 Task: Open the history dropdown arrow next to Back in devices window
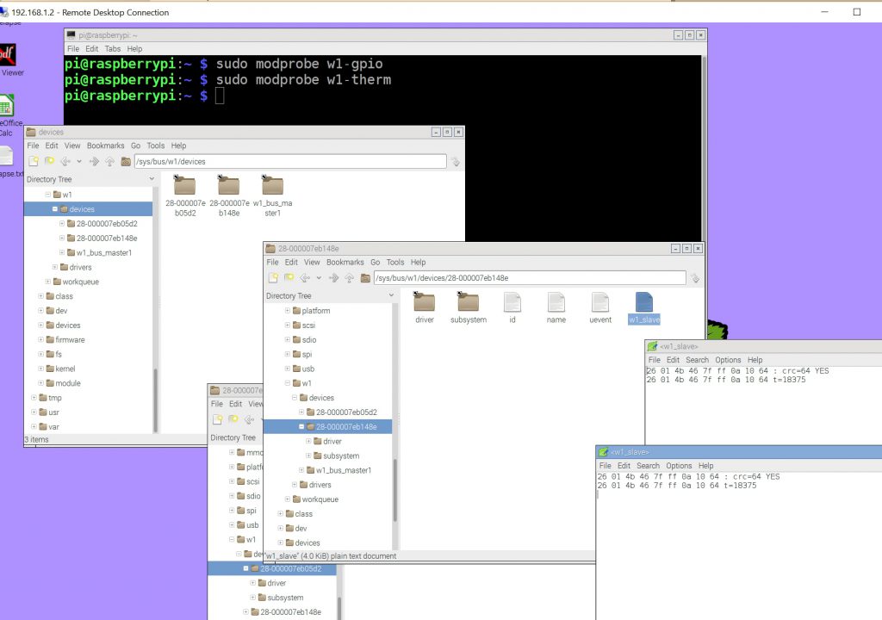(78, 161)
